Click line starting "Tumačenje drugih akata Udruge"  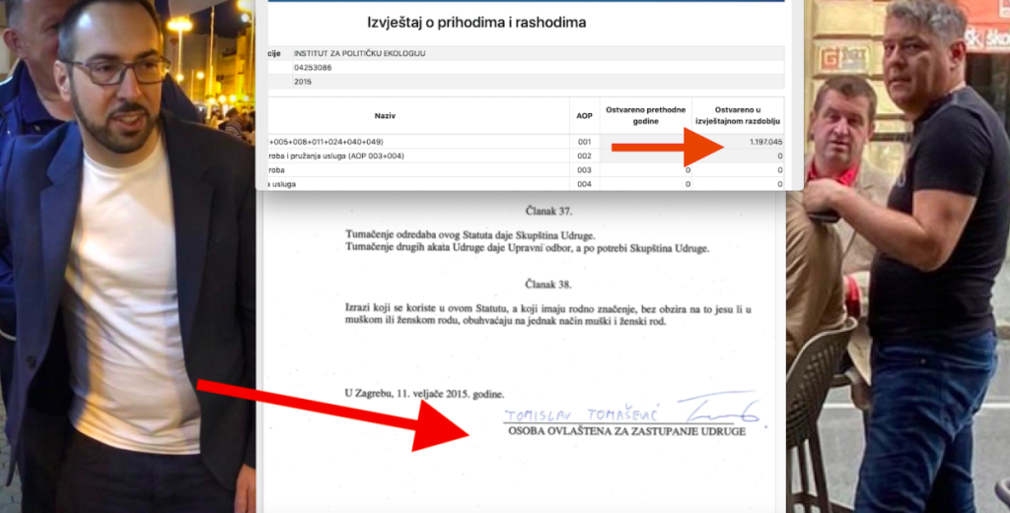[x=527, y=249]
